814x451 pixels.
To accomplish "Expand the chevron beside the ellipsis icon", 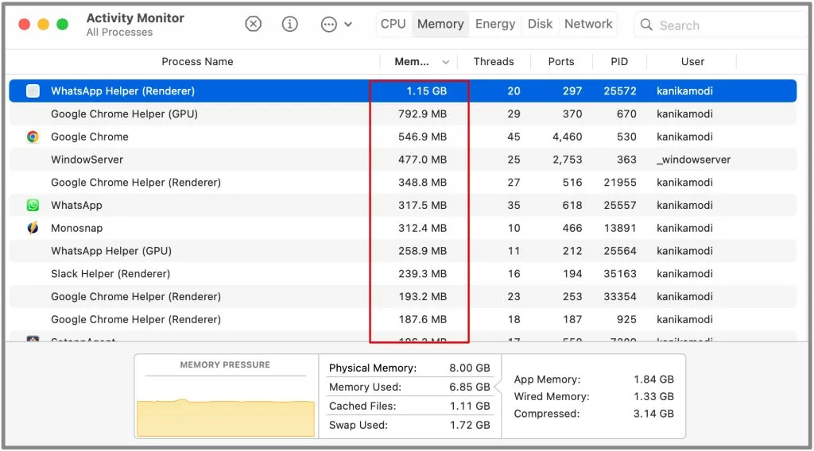I will pyautogui.click(x=348, y=25).
